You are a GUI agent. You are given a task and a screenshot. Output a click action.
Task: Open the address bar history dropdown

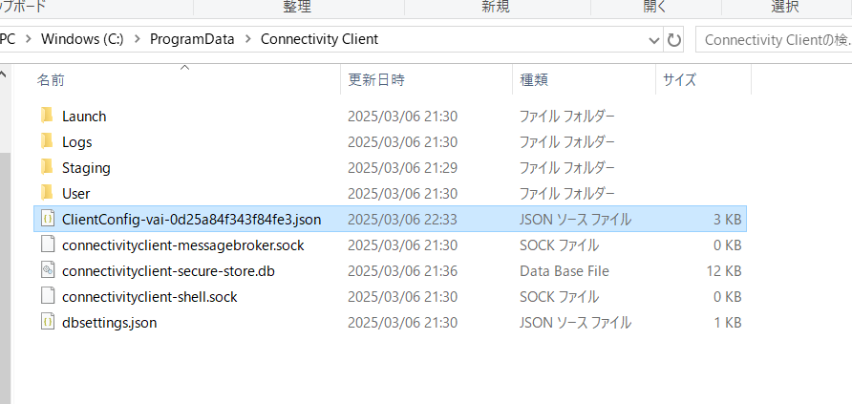pos(654,40)
